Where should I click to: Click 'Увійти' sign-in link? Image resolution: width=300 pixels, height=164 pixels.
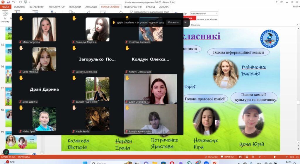296,7
